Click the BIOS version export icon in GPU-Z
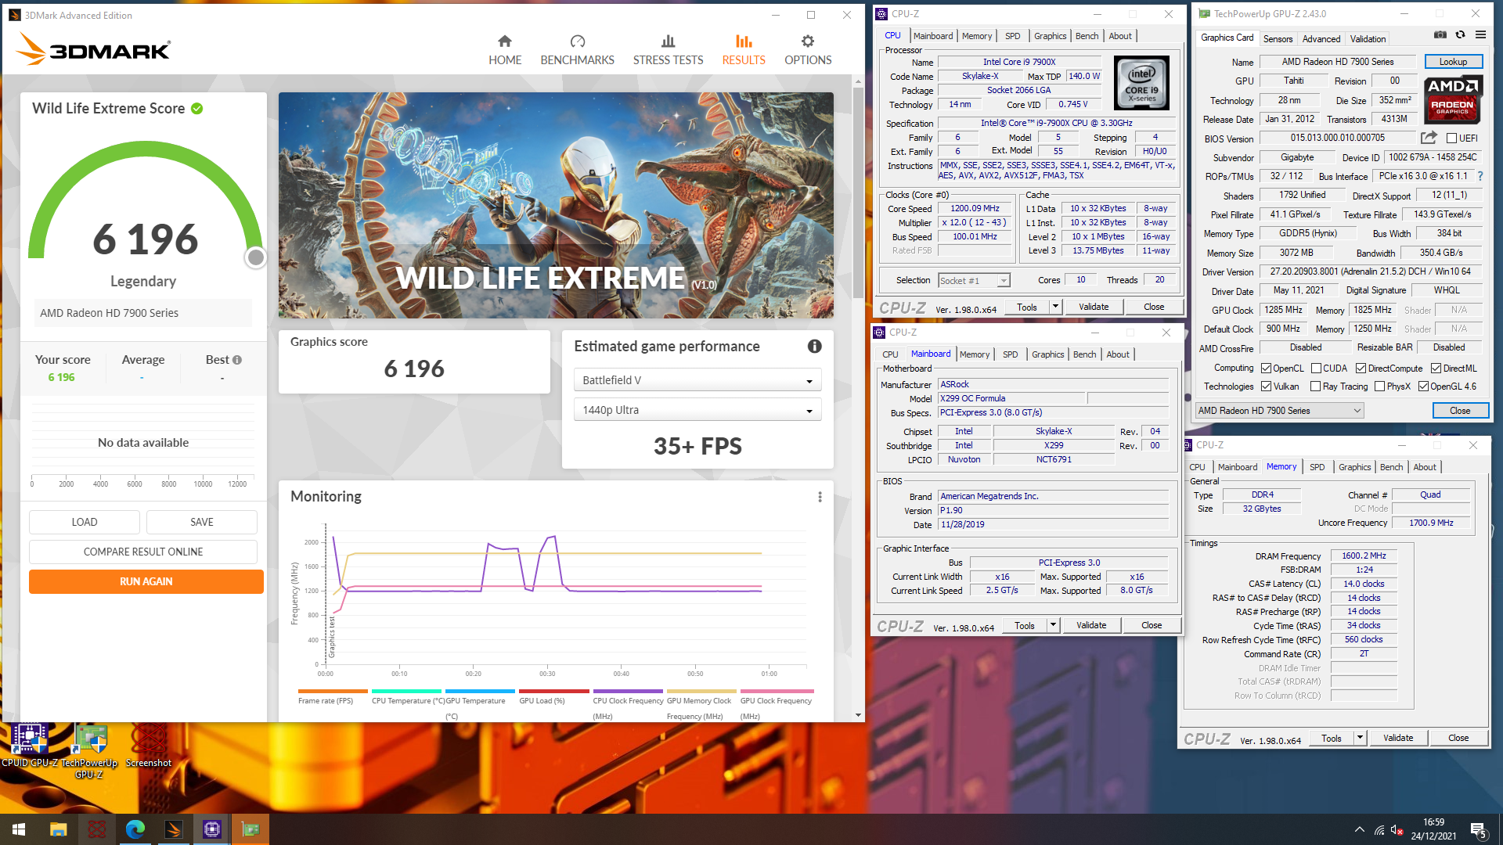1503x845 pixels. coord(1429,138)
